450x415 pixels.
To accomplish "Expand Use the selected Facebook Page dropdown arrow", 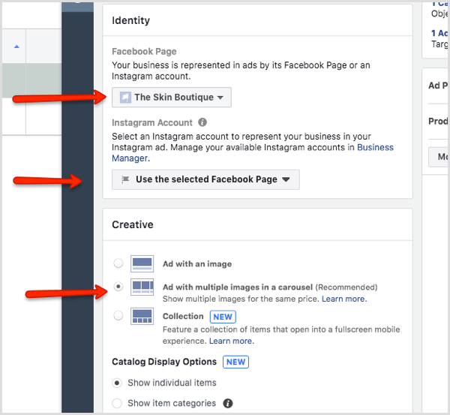I will (286, 180).
